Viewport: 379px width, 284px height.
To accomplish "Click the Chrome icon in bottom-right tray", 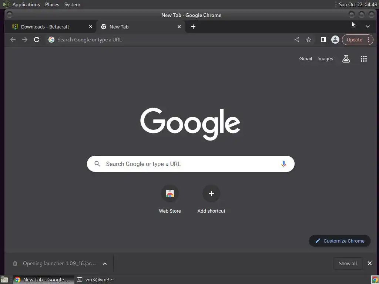I will point(375,280).
